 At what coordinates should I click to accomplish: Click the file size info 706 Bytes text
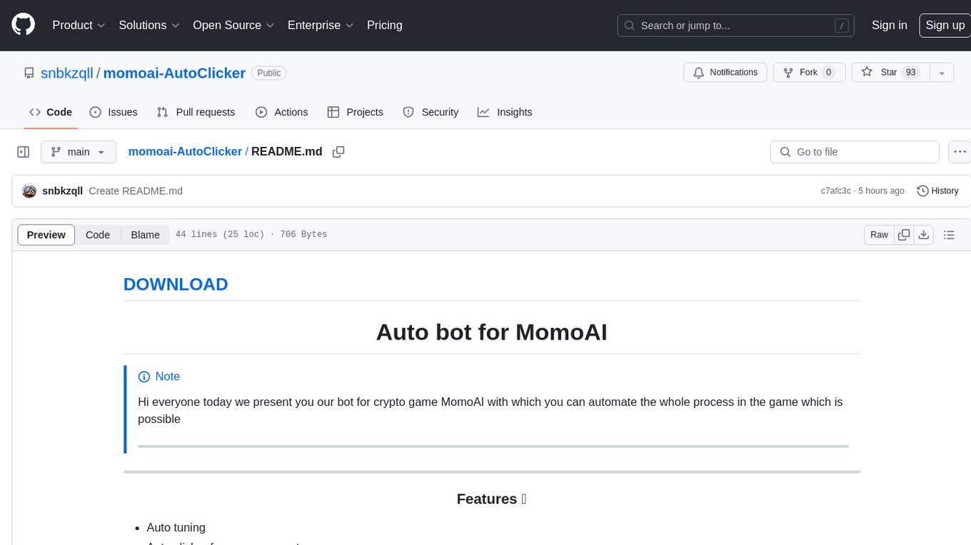point(303,234)
